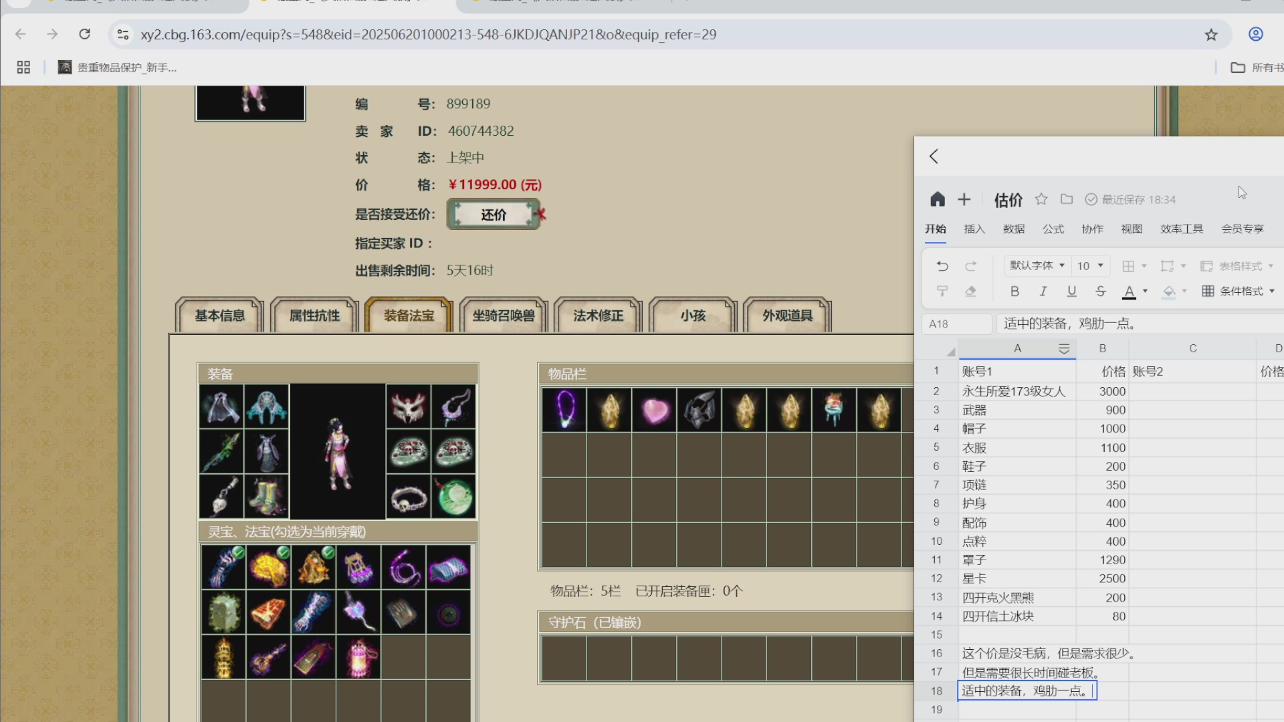
Task: Open the browser profile icon
Action: (1256, 34)
